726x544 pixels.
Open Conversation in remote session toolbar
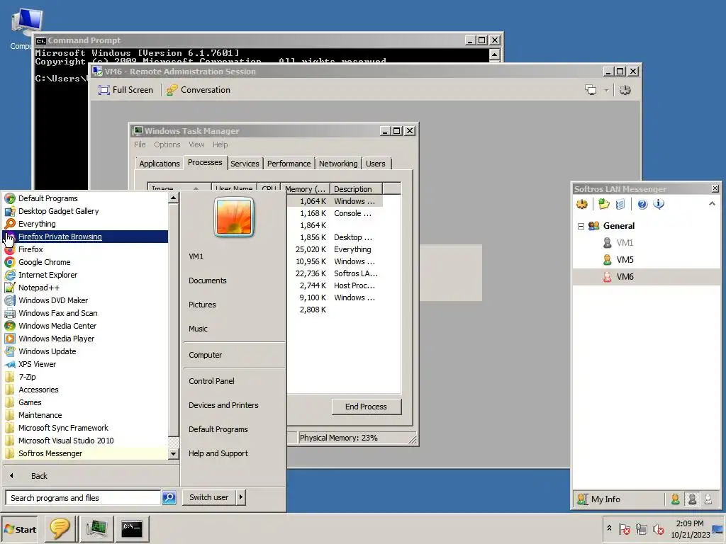(x=199, y=90)
